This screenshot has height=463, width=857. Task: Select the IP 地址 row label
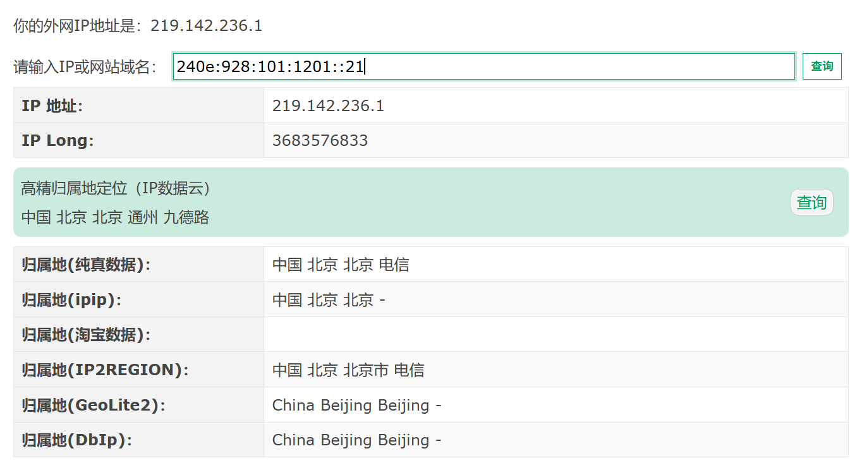52,105
